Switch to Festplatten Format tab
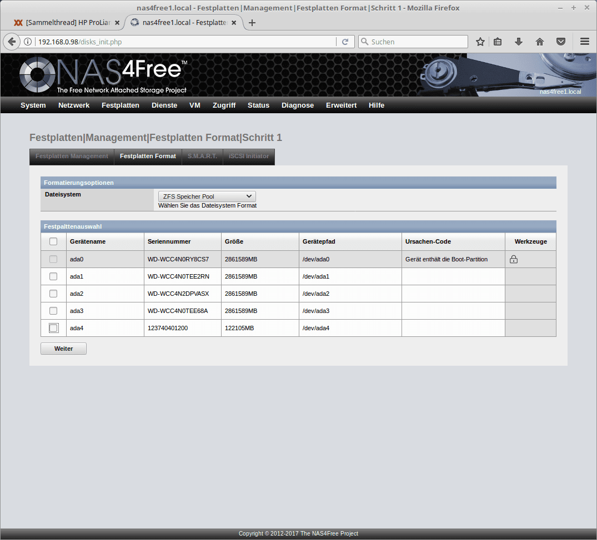 coord(148,157)
